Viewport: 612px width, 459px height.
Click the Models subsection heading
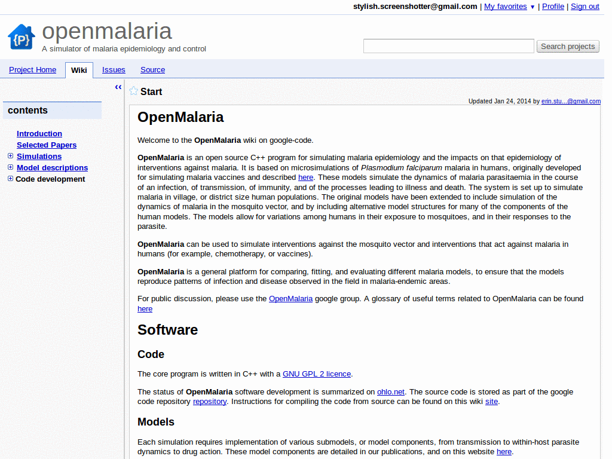click(x=156, y=422)
